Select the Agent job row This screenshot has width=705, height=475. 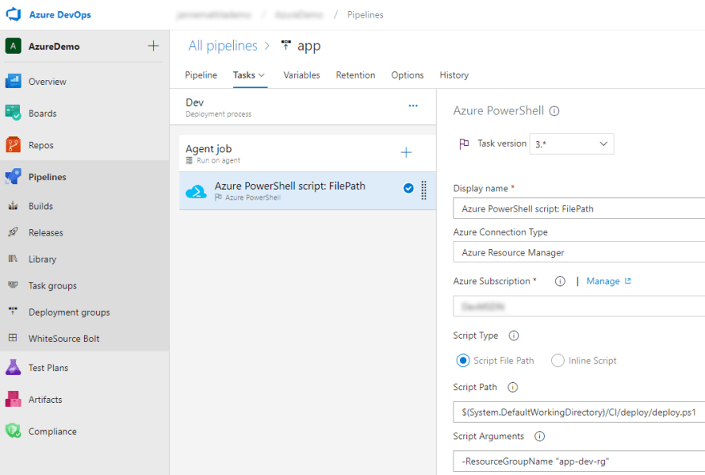308,153
